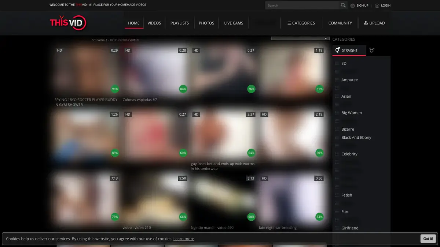Click the Login link

point(386,5)
